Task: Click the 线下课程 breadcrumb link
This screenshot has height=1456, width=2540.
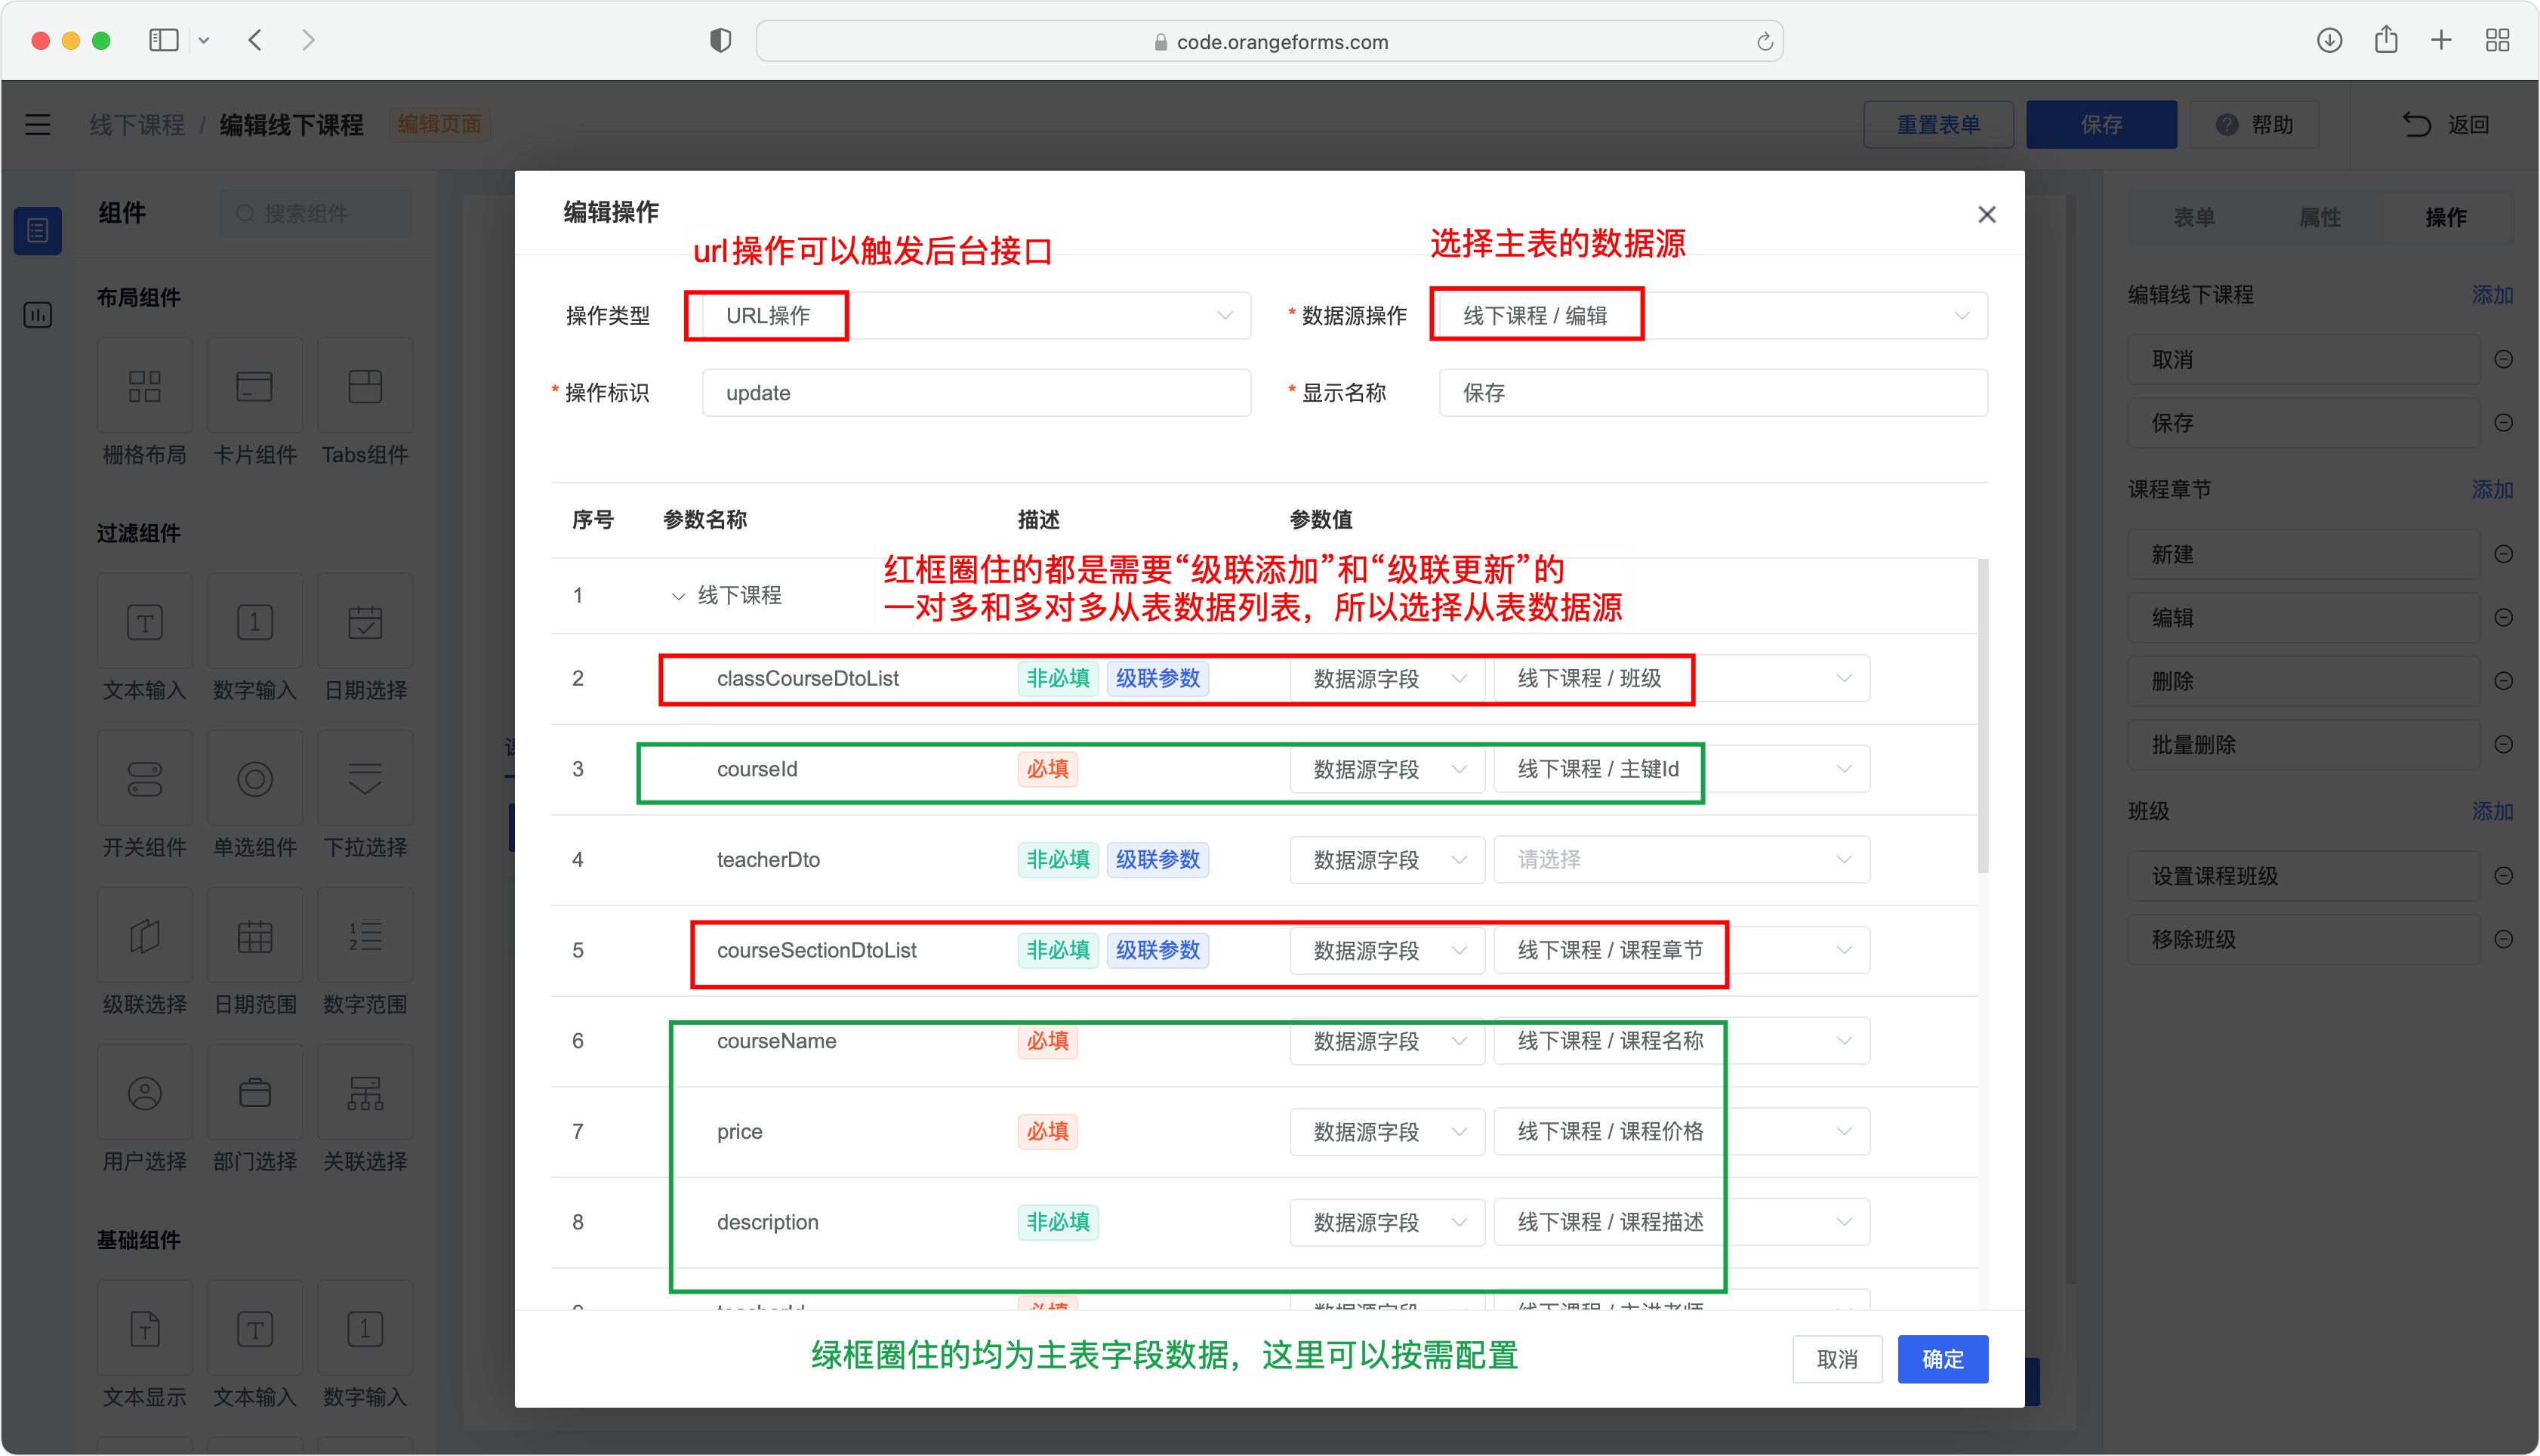Action: [x=137, y=125]
